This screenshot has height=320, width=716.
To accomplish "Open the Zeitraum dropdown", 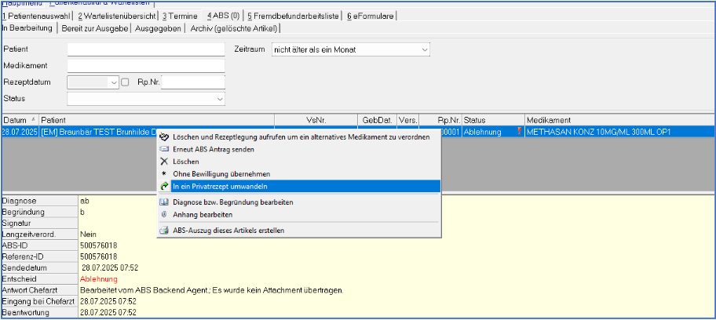I will 425,49.
